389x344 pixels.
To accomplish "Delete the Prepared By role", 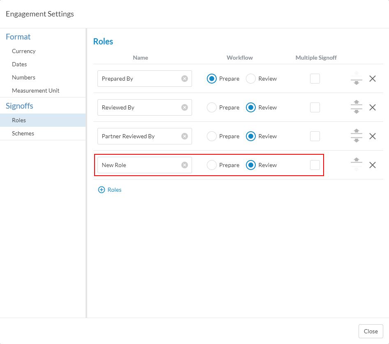I will click(373, 79).
